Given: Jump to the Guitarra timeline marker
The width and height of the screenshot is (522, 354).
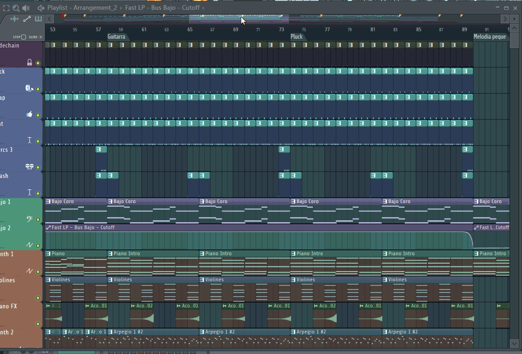Looking at the screenshot, I should click(x=116, y=36).
